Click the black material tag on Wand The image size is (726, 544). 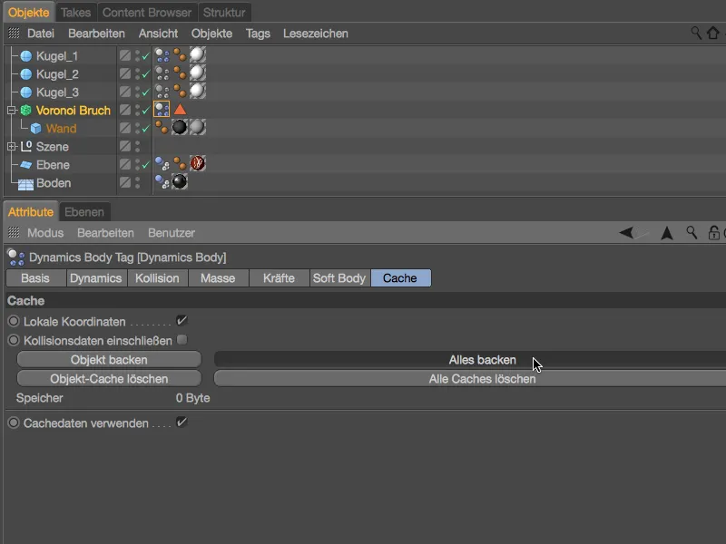[180, 127]
